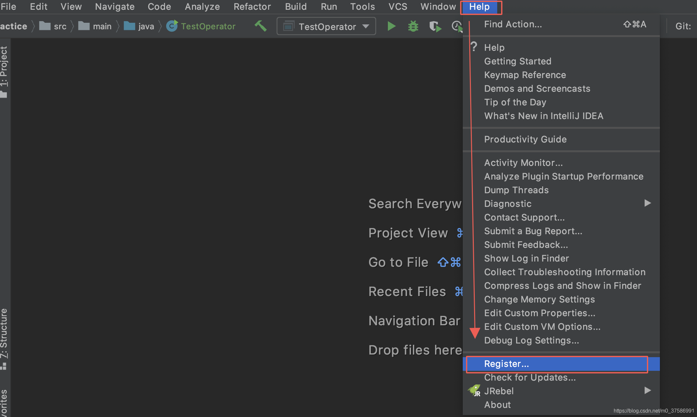Select Register... from Help menu
This screenshot has width=697, height=417.
click(506, 364)
